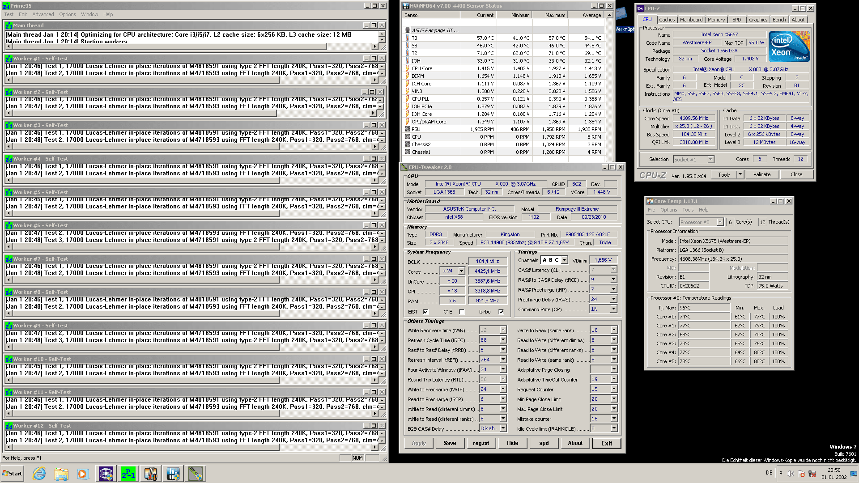Viewport: 859px width, 483px height.
Task: Click the CPU-Z title bar icon
Action: click(640, 8)
